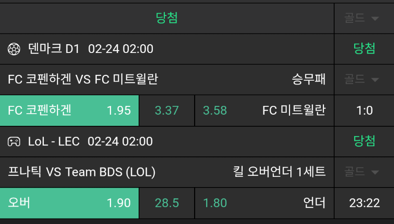Select the FC 코펜하겐 1.95 bet

point(70,110)
